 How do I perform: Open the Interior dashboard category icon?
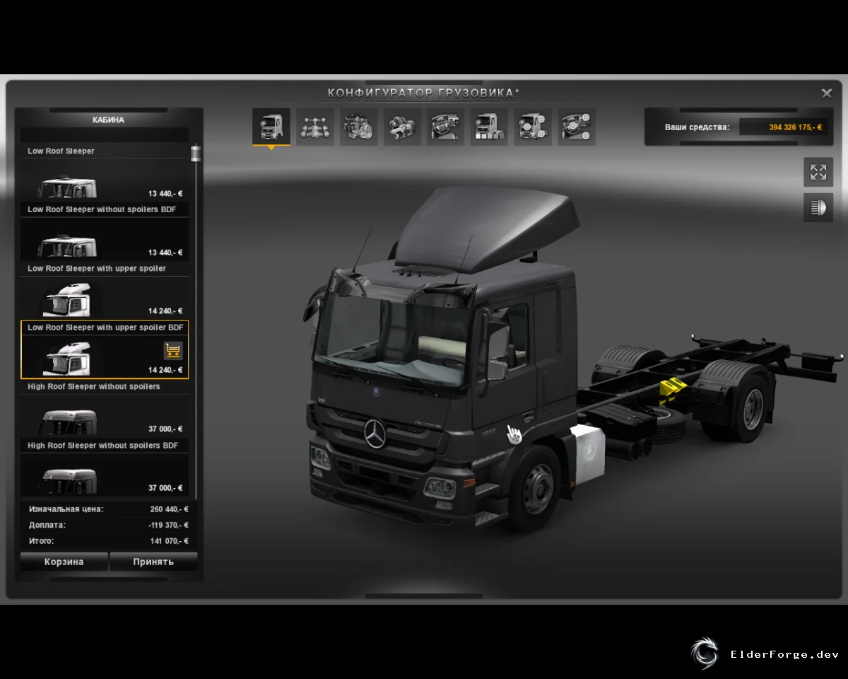(446, 127)
